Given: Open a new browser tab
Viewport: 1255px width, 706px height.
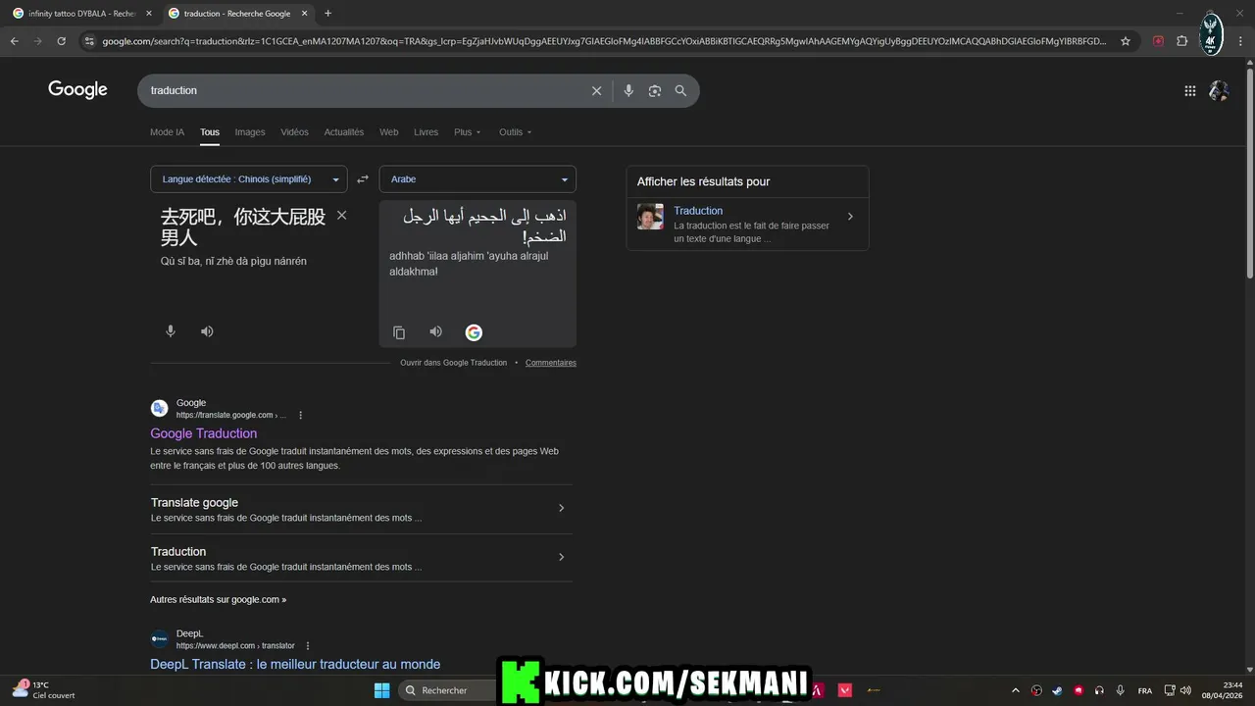Looking at the screenshot, I should (327, 14).
